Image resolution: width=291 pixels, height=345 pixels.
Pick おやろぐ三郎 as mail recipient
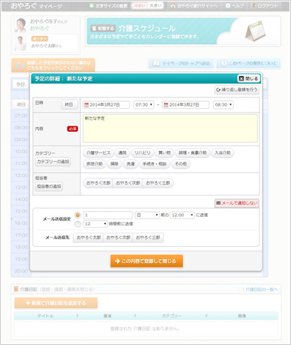[148, 238]
